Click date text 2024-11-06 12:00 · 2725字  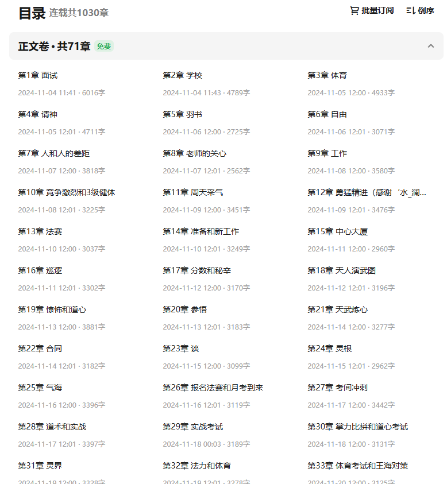[x=206, y=132]
